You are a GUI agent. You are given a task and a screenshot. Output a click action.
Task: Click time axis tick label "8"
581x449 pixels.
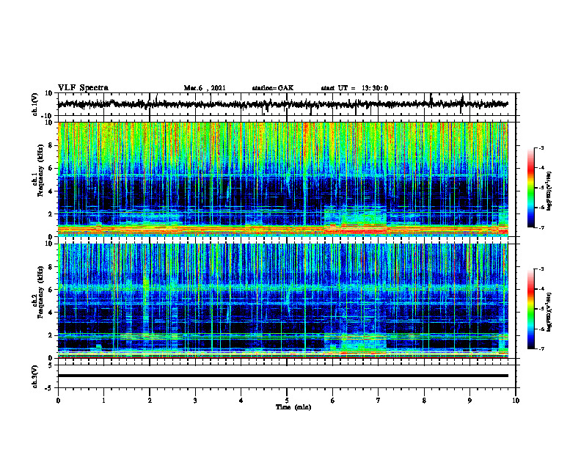click(424, 401)
